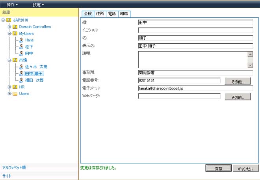Click the Domain Controllers folder icon
The height and width of the screenshot is (180, 260).
[x=15, y=27]
